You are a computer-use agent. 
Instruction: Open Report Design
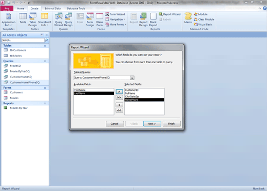click(143, 20)
